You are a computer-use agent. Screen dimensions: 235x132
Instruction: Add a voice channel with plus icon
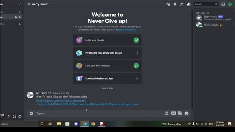tap(19, 24)
